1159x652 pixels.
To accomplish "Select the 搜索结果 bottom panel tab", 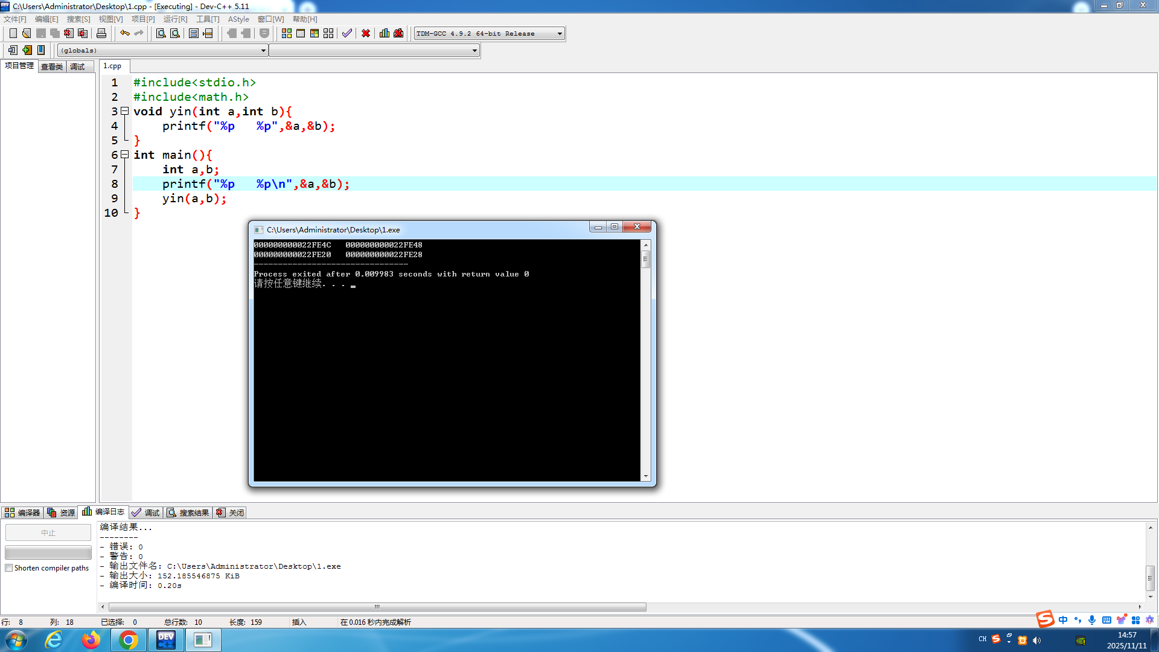I will pos(188,513).
